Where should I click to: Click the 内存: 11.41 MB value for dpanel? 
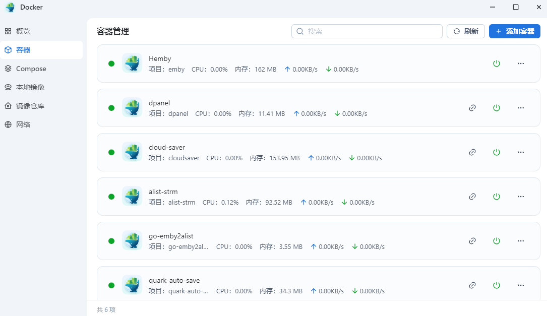tap(262, 114)
